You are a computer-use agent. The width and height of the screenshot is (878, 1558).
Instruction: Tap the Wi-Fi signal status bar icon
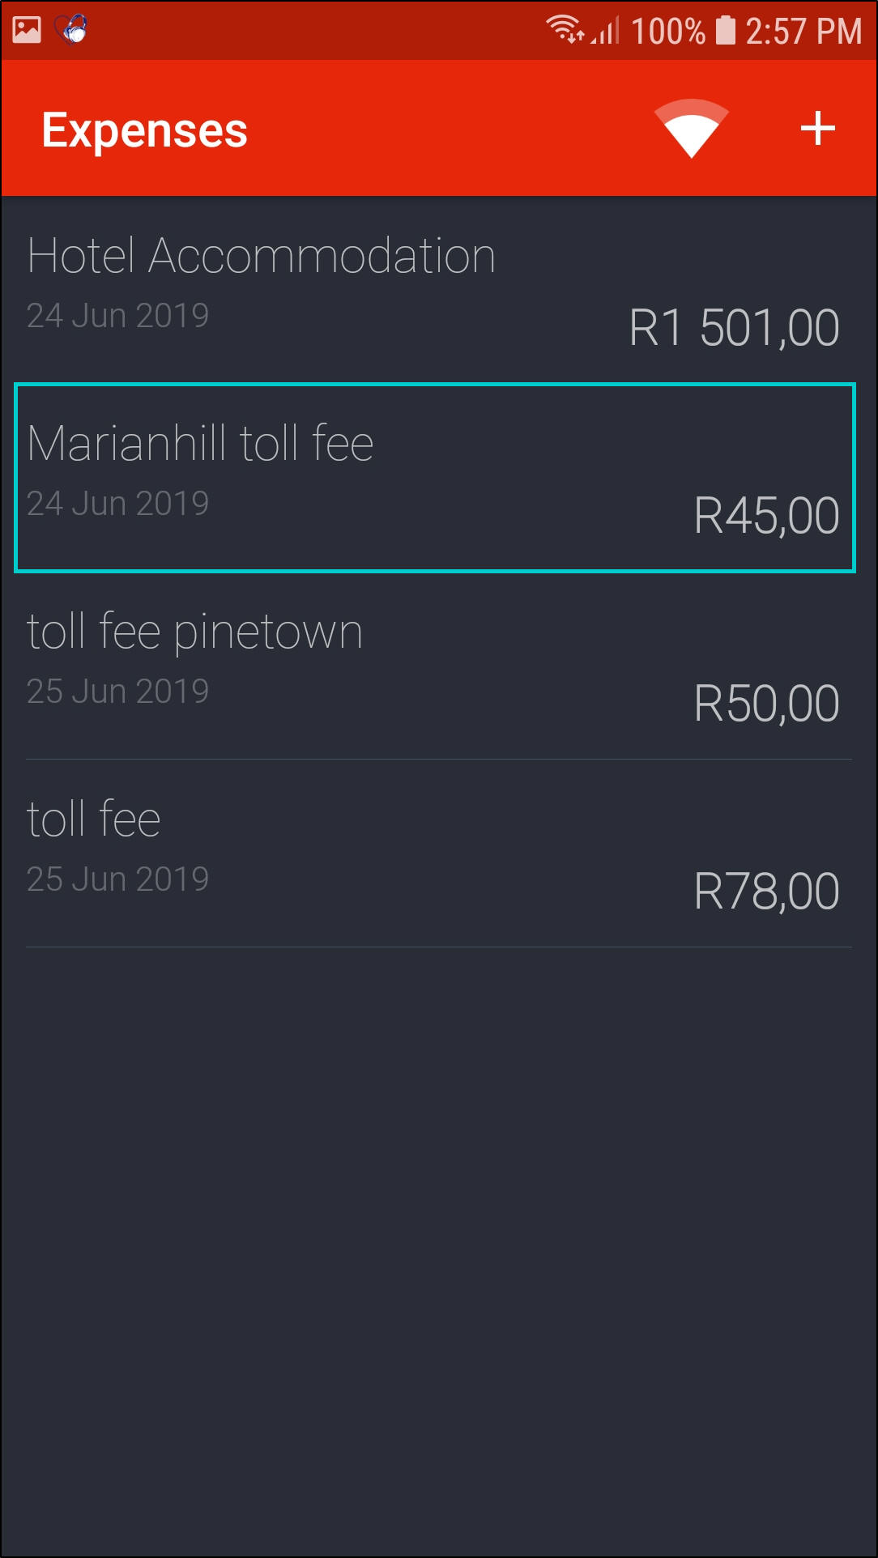tap(565, 30)
